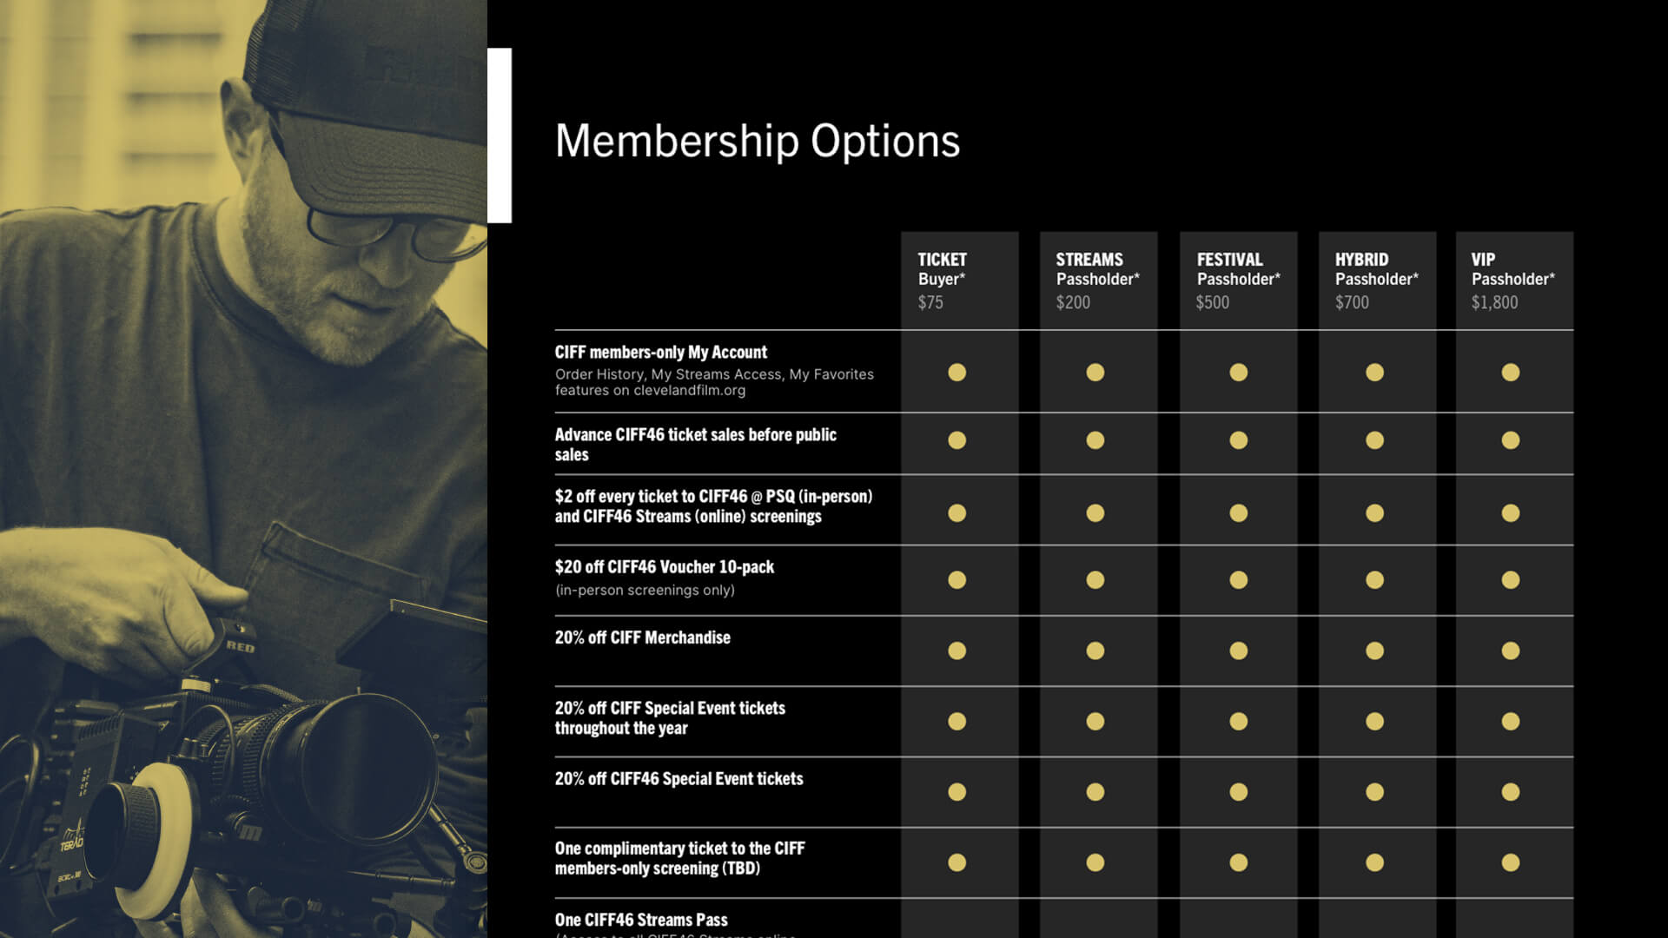1668x938 pixels.
Task: Select the Festival Passholder $500 column header
Action: point(1238,281)
